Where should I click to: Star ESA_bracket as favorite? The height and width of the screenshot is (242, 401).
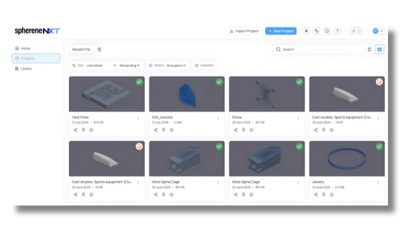tap(171, 130)
